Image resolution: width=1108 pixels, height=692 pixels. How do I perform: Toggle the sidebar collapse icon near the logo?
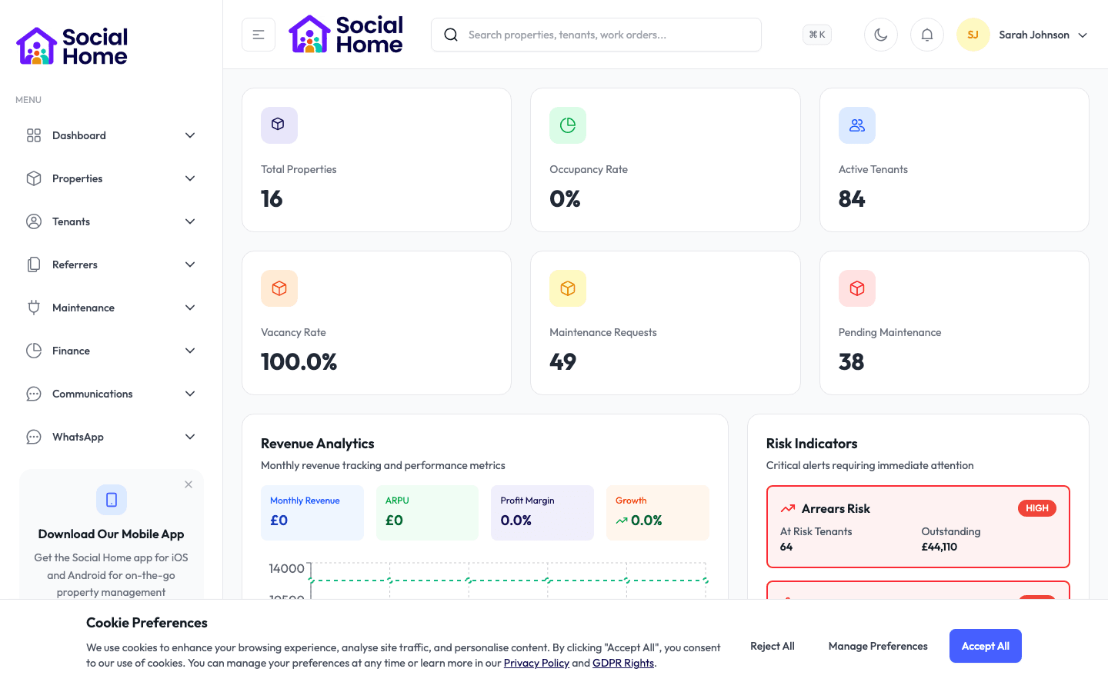pyautogui.click(x=258, y=35)
